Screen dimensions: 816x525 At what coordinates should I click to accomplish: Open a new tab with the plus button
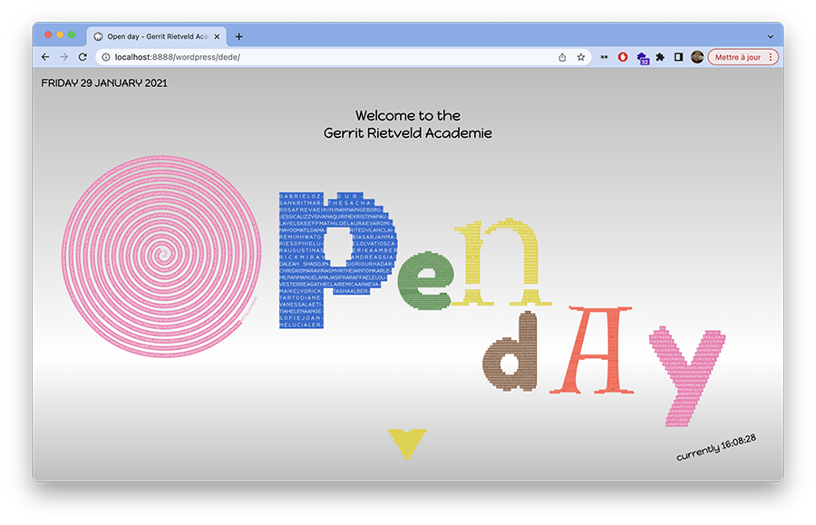point(238,36)
